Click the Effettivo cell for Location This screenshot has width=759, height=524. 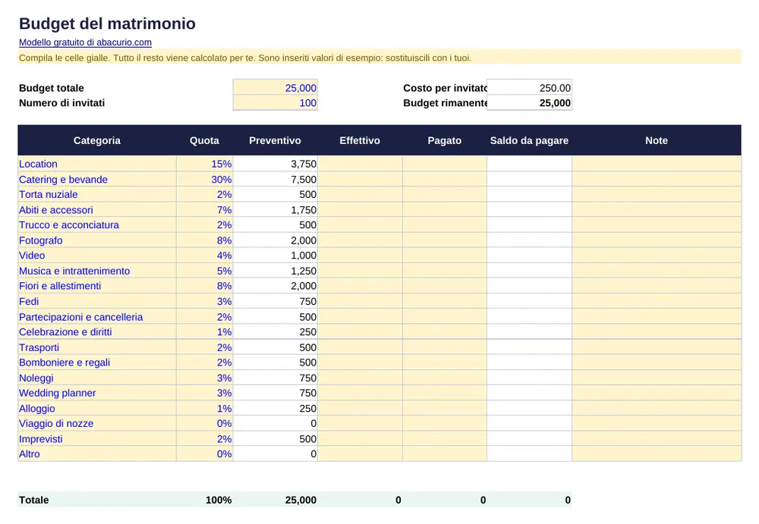[x=360, y=164]
